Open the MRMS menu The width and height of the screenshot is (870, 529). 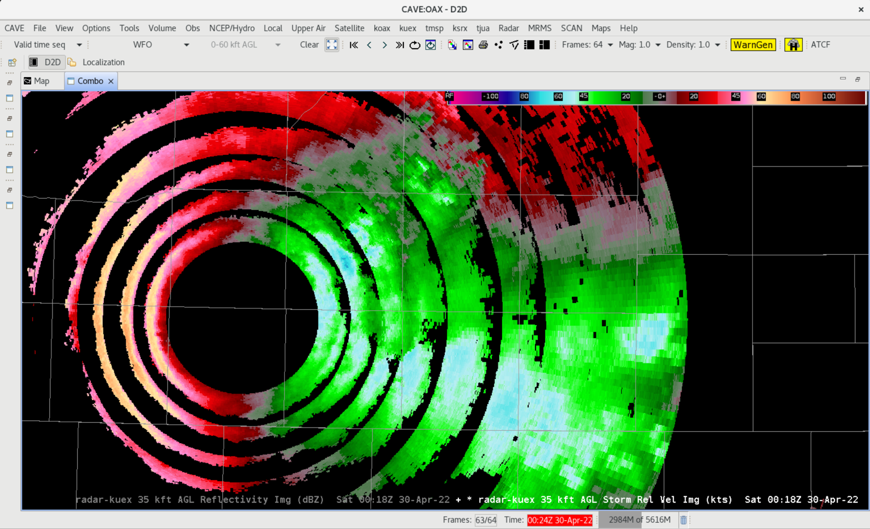click(x=539, y=28)
